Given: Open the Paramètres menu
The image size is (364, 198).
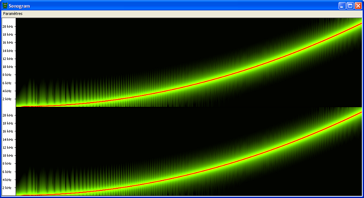Looking at the screenshot, I should 13,14.
